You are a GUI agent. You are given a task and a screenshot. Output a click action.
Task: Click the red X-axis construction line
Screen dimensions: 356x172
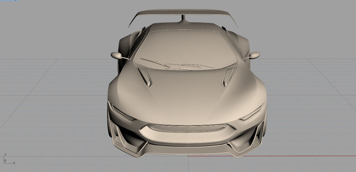272,156
